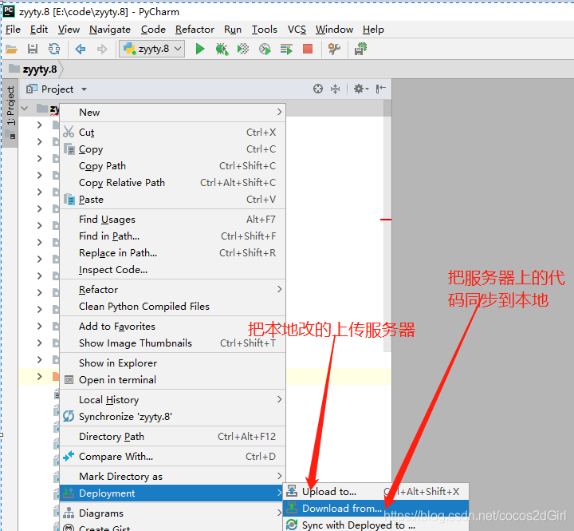Open the Window menu
The image size is (574, 531).
pyautogui.click(x=334, y=30)
